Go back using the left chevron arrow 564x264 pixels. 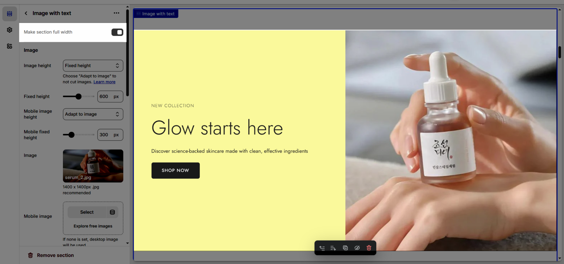pos(26,13)
